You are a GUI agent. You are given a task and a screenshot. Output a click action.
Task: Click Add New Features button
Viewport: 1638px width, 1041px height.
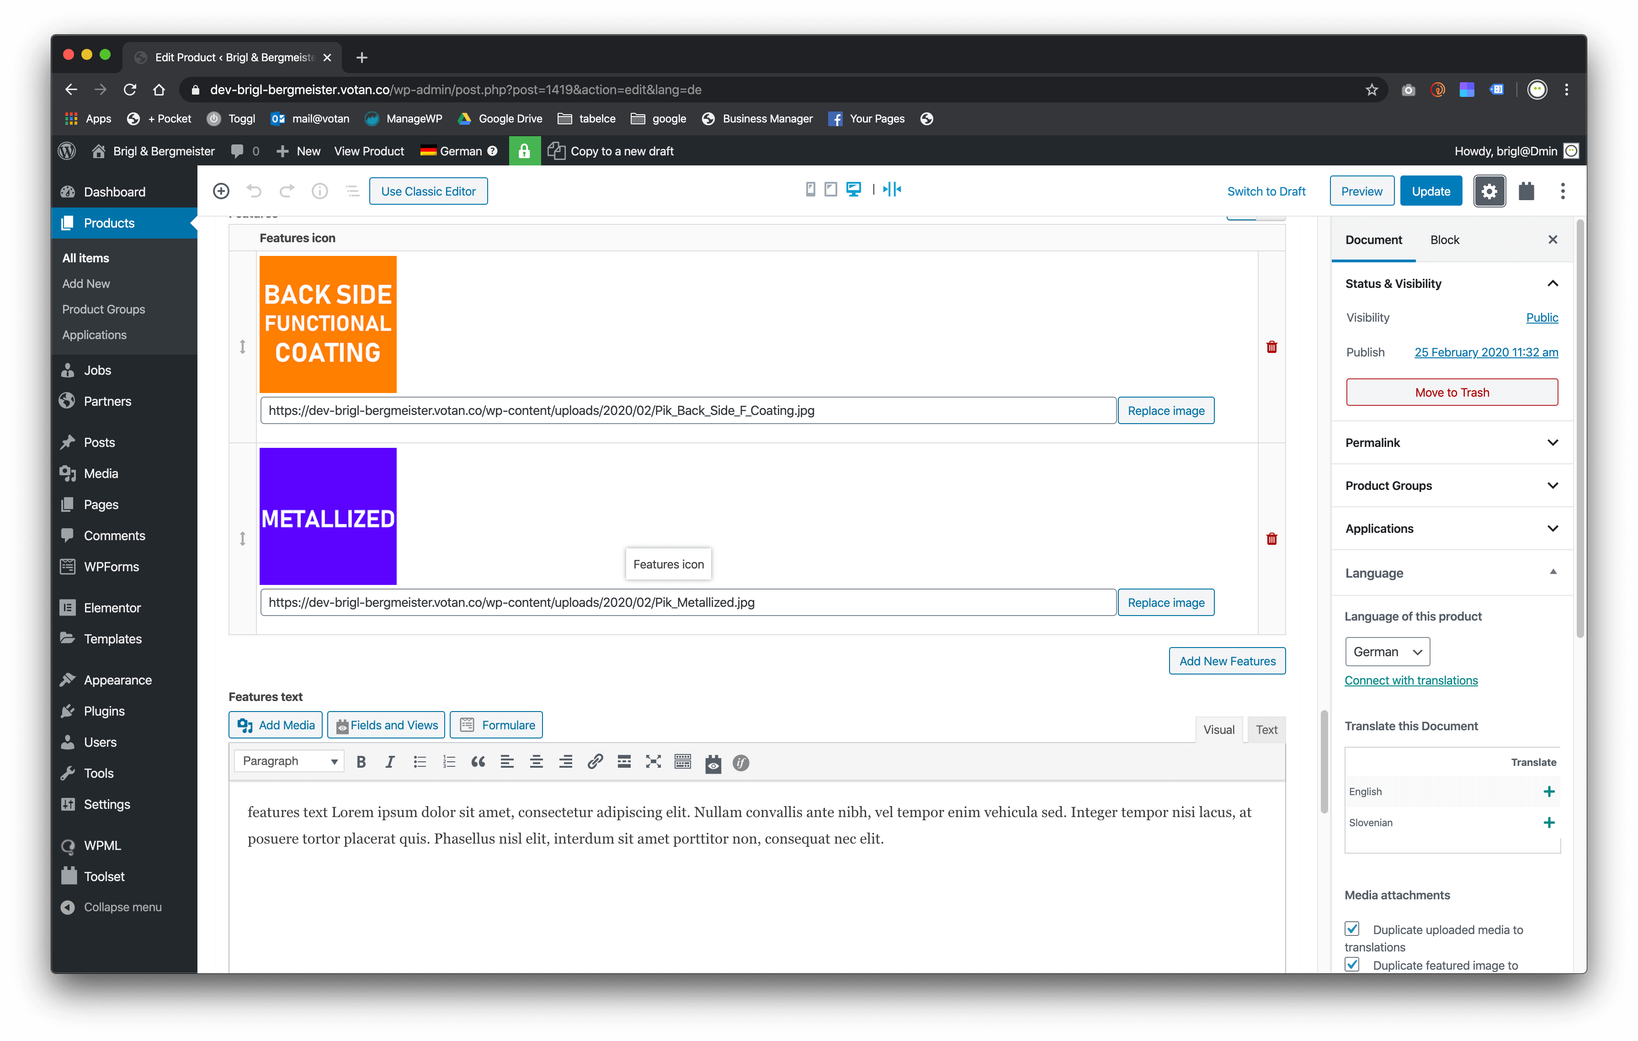tap(1227, 661)
